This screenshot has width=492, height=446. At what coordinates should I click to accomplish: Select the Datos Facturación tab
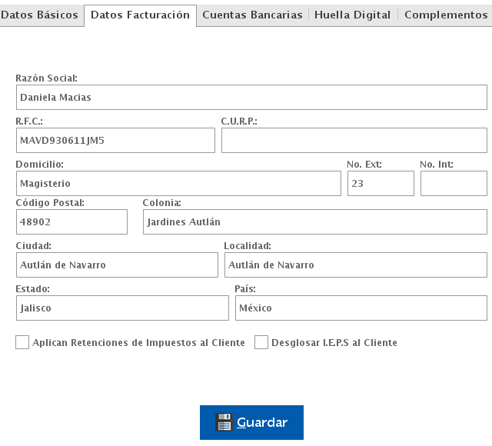tap(140, 15)
